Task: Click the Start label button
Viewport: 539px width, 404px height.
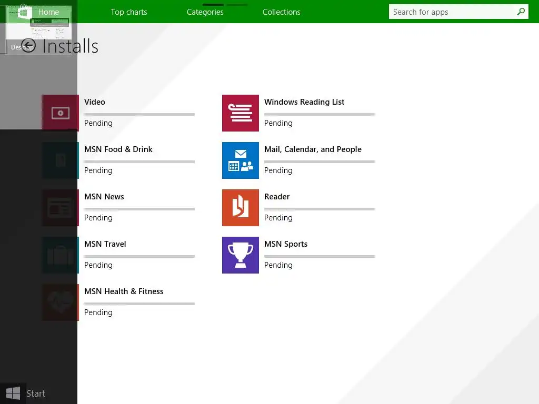Action: pyautogui.click(x=36, y=393)
